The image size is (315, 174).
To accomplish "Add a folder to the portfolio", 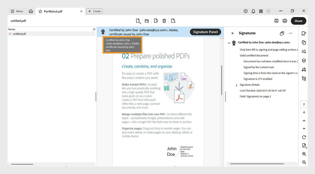I will [147, 21].
